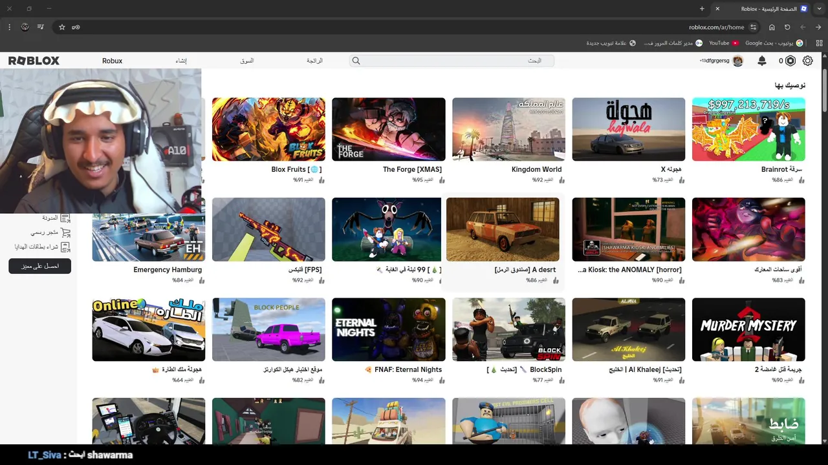
Task: Click the Get Premium (احصل على مميز) button
Action: 39,266
